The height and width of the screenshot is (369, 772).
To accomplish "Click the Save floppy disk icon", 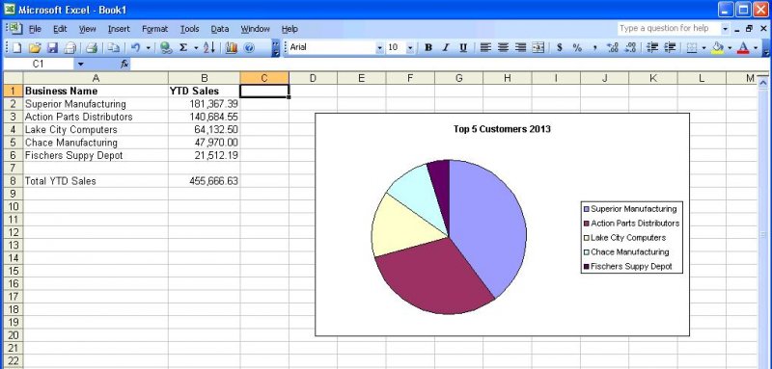I will [x=52, y=47].
